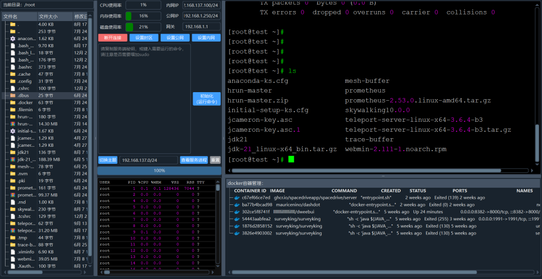Select the webmi... 39.05 MB file row

(x=45, y=258)
